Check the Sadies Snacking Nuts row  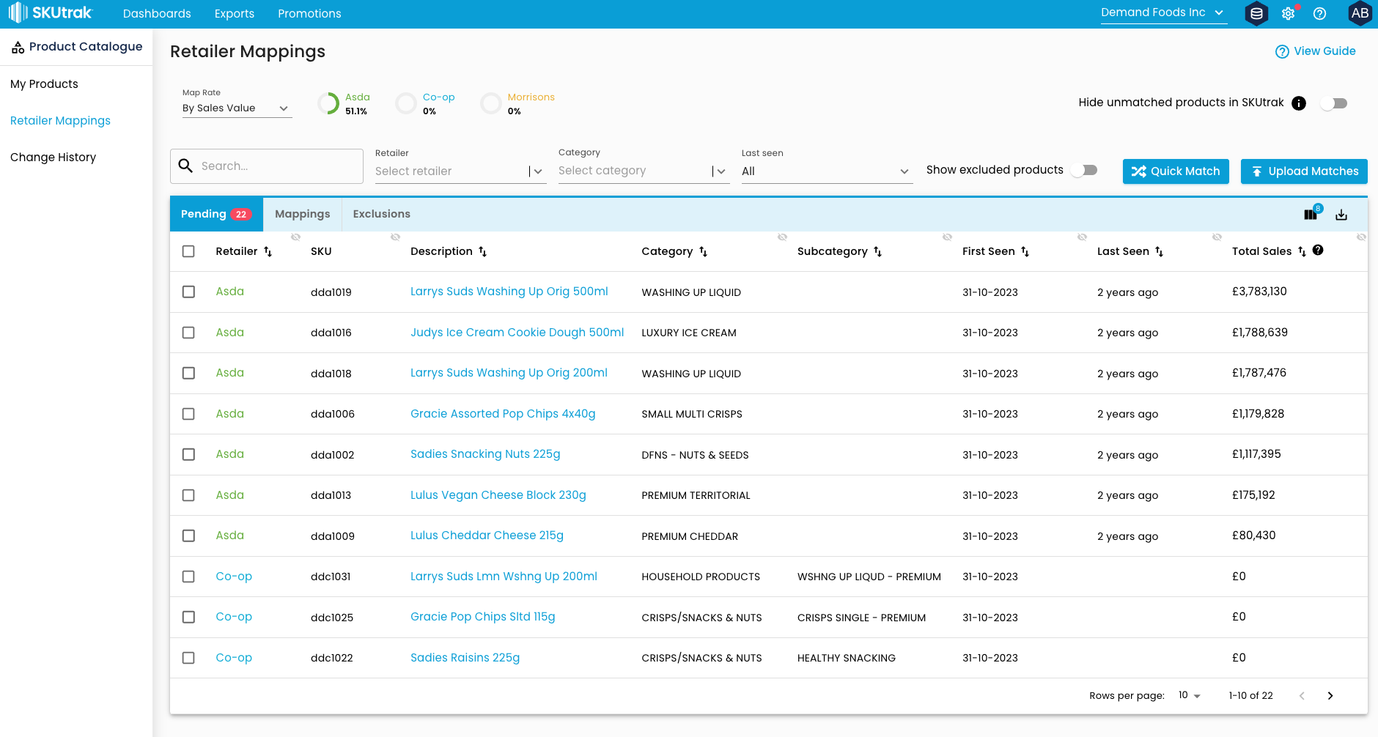[x=188, y=454]
